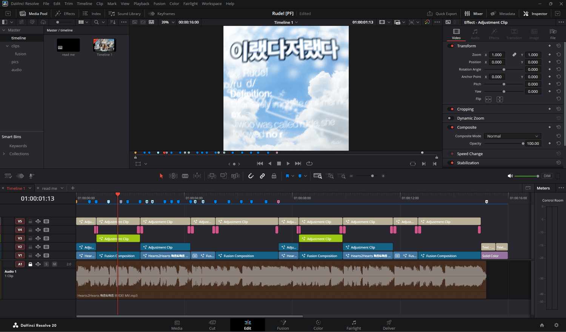Click flip vertical icon in Transform
Viewport: 566px width, 332px height.
click(500, 99)
